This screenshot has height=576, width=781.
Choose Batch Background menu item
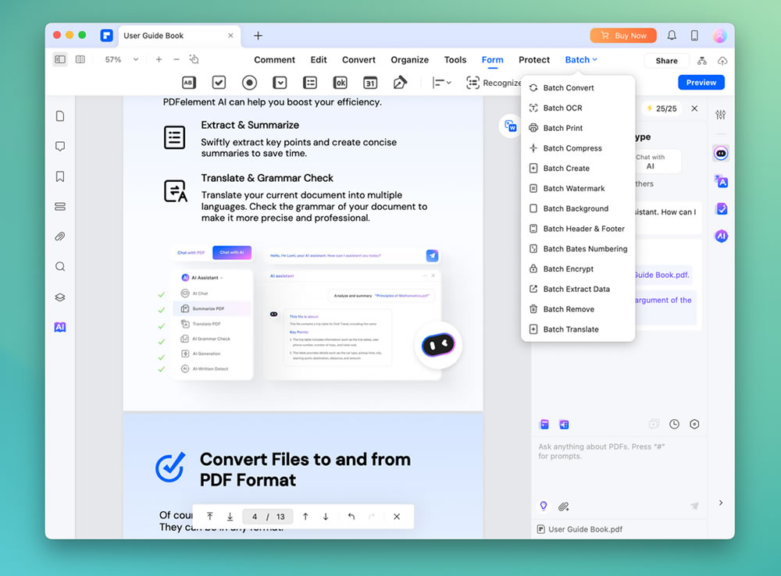pyautogui.click(x=578, y=208)
